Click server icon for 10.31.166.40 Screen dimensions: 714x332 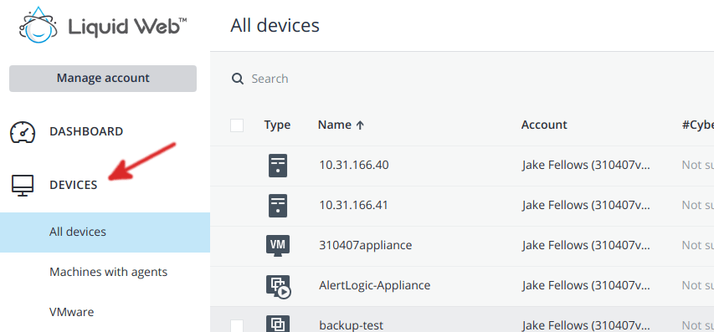(x=278, y=165)
